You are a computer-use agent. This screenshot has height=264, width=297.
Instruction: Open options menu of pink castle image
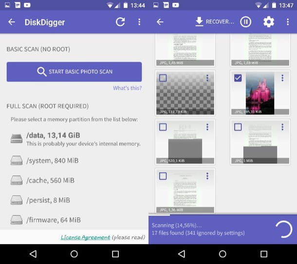[x=282, y=78]
